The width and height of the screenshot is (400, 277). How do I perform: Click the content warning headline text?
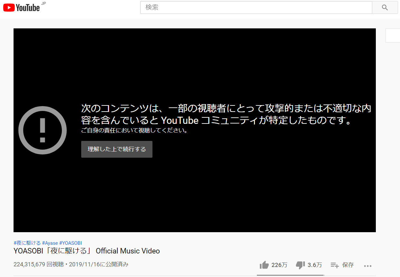coord(226,114)
